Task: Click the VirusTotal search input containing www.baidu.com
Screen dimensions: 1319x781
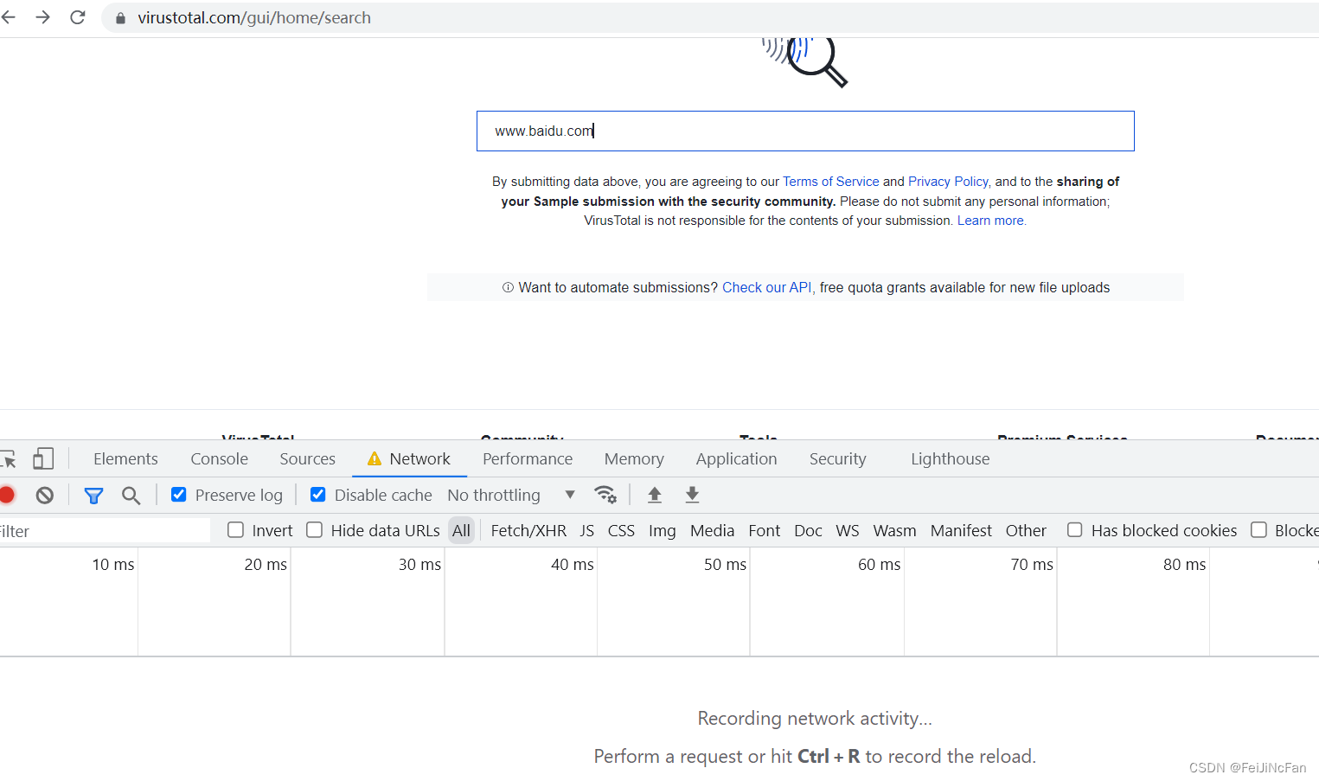Action: point(805,131)
